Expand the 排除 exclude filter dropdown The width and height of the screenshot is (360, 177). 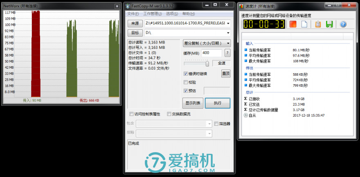tap(209, 133)
